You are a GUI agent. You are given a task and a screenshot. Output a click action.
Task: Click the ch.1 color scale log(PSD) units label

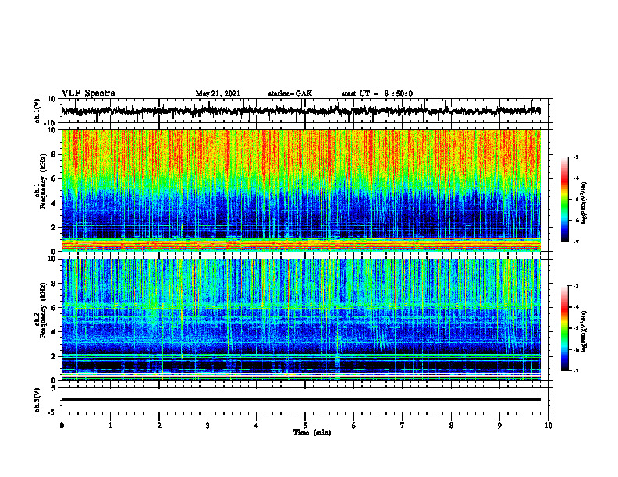[x=584, y=203]
